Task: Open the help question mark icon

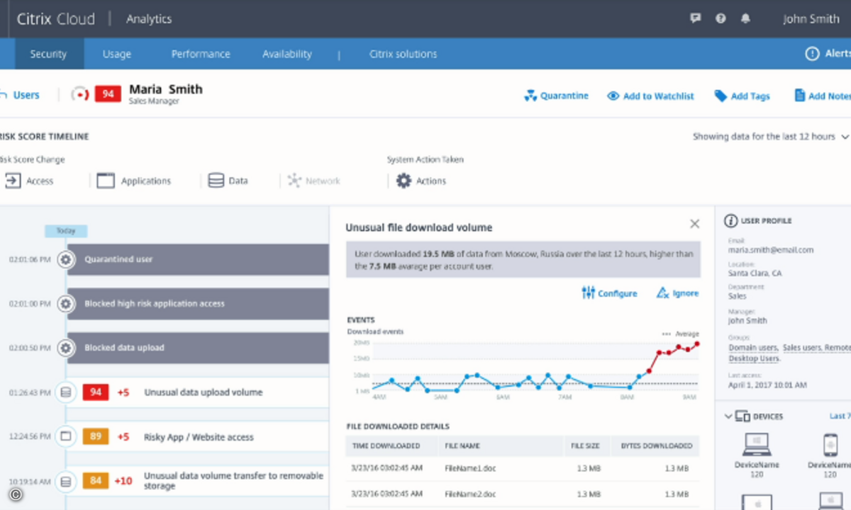Action: (x=721, y=18)
